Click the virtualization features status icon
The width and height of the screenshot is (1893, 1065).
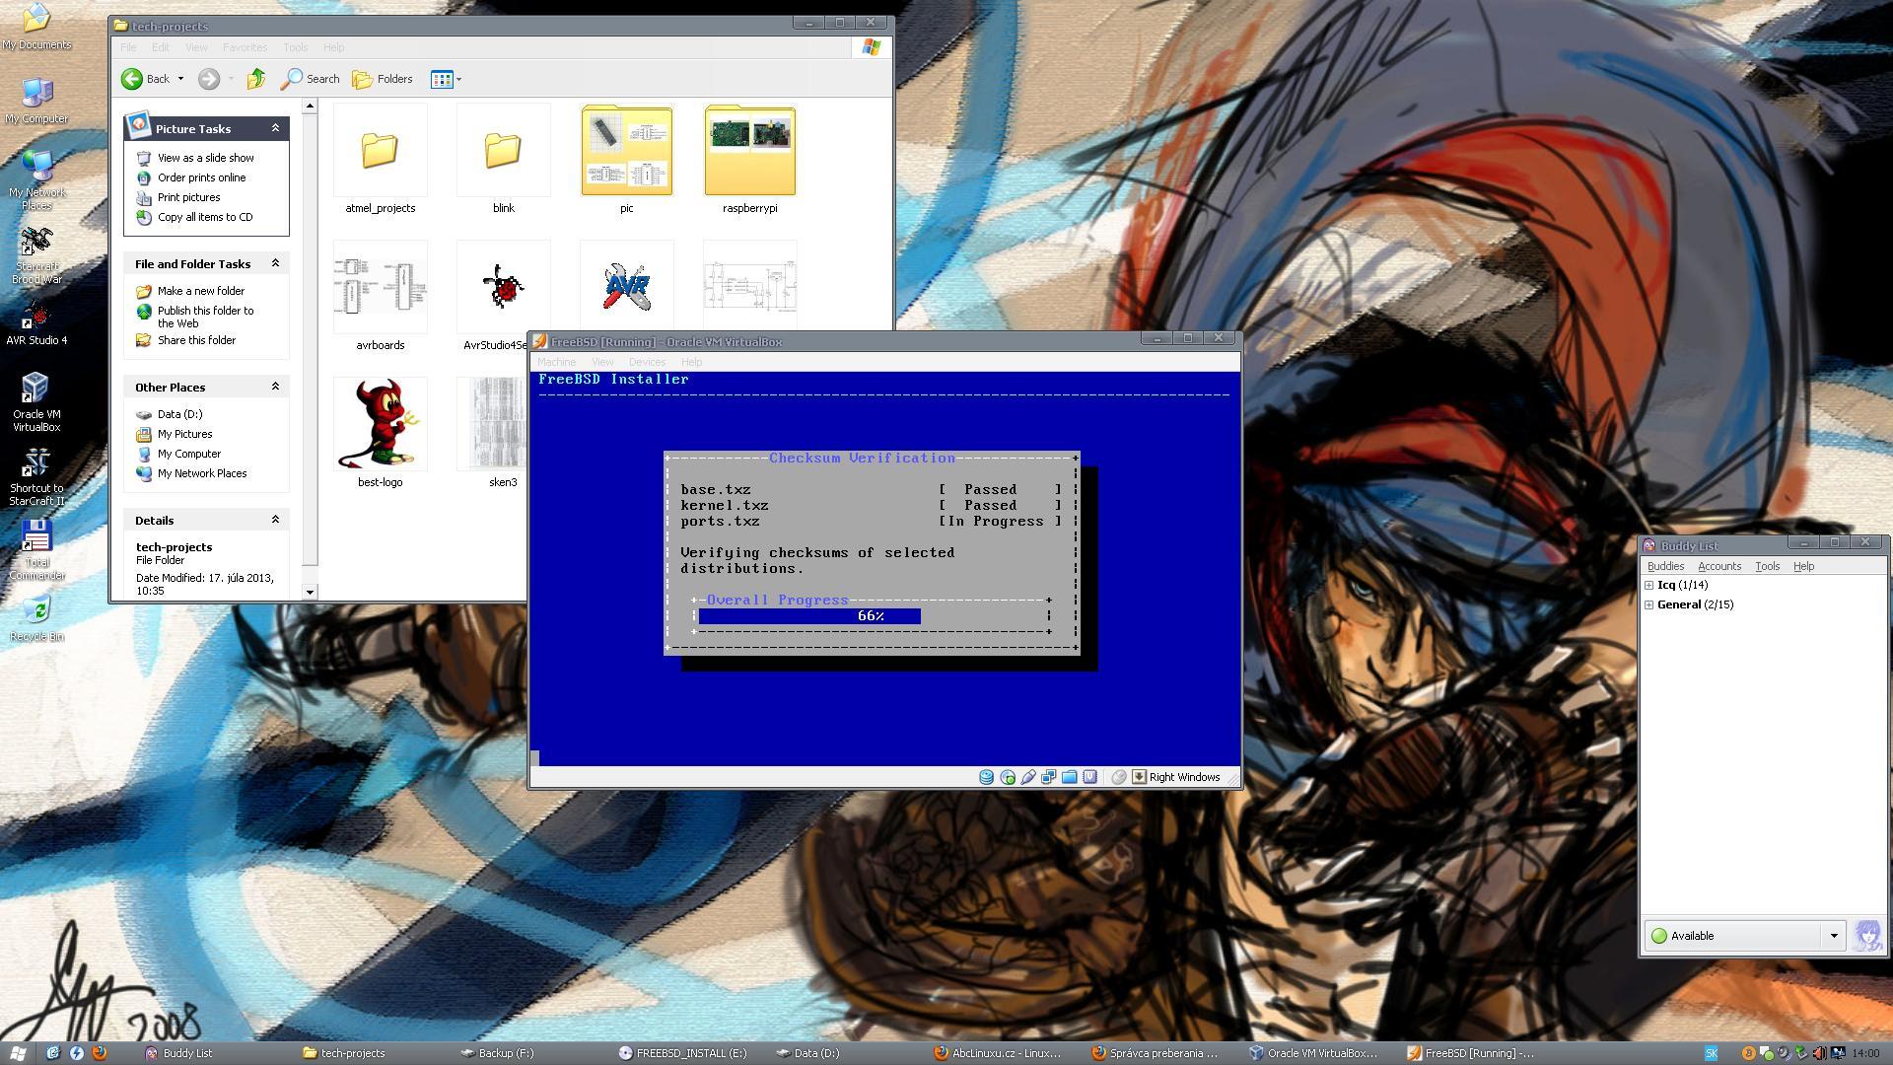point(1090,777)
